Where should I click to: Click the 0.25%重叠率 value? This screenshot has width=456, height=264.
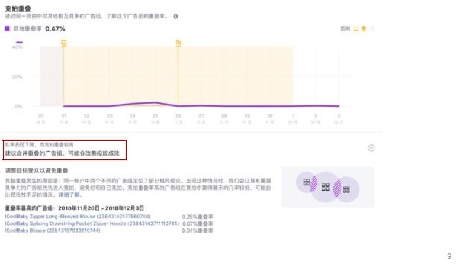[x=198, y=217]
